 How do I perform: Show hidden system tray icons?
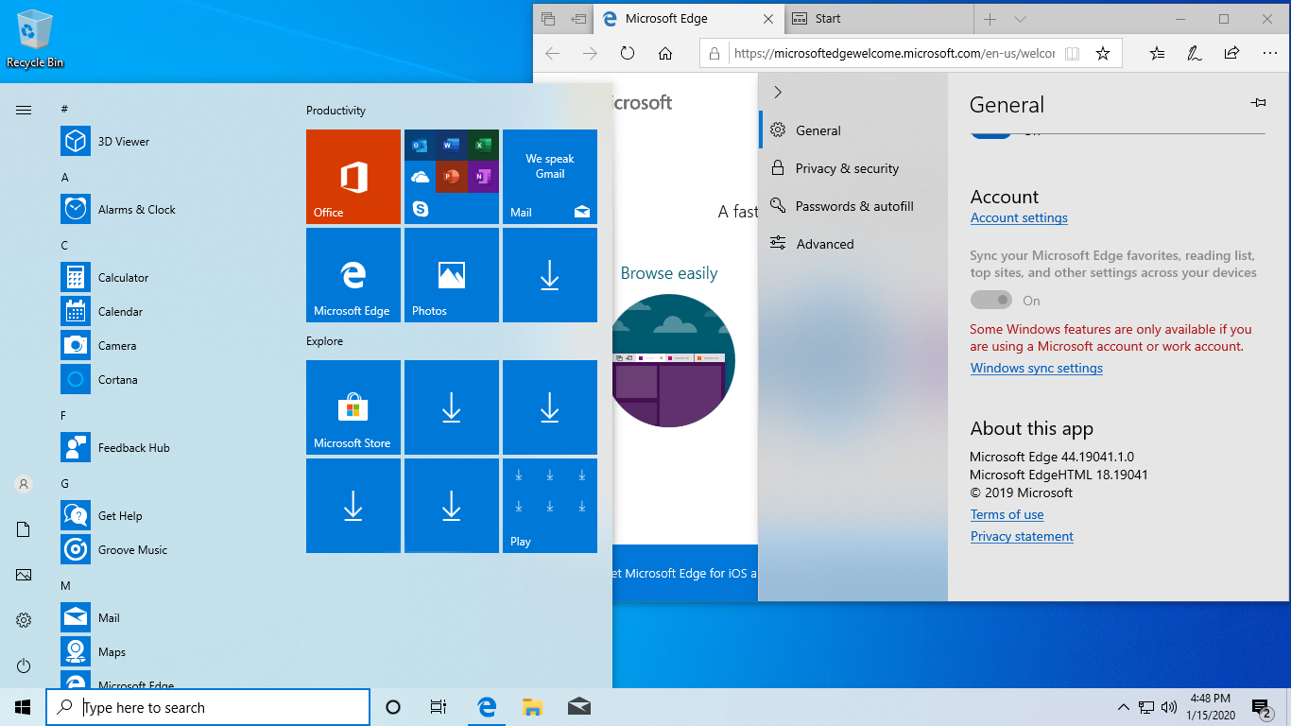(1123, 707)
